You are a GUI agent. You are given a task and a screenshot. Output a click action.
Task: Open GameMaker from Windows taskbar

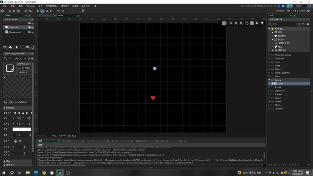[x=60, y=173]
